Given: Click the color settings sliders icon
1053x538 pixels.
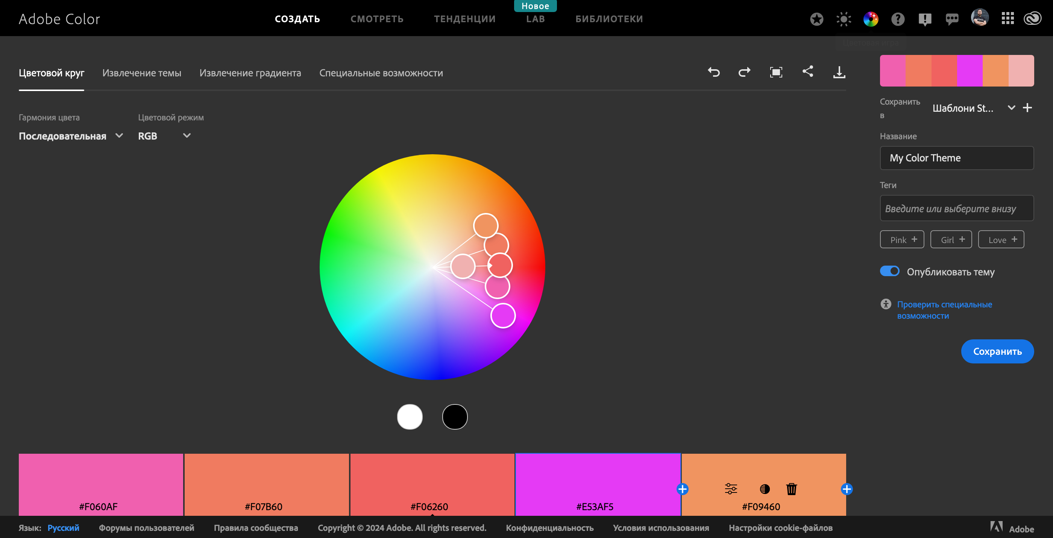Looking at the screenshot, I should click(730, 489).
